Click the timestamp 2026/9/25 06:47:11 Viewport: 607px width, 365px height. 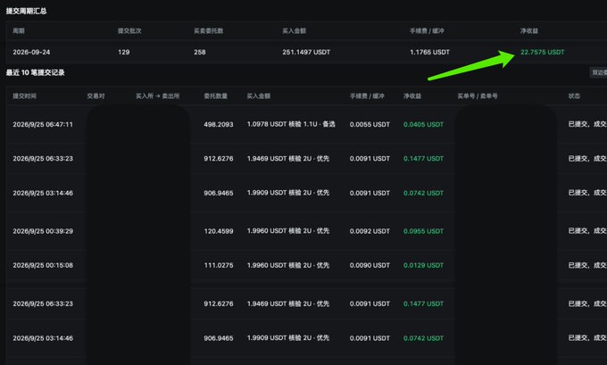tap(43, 124)
